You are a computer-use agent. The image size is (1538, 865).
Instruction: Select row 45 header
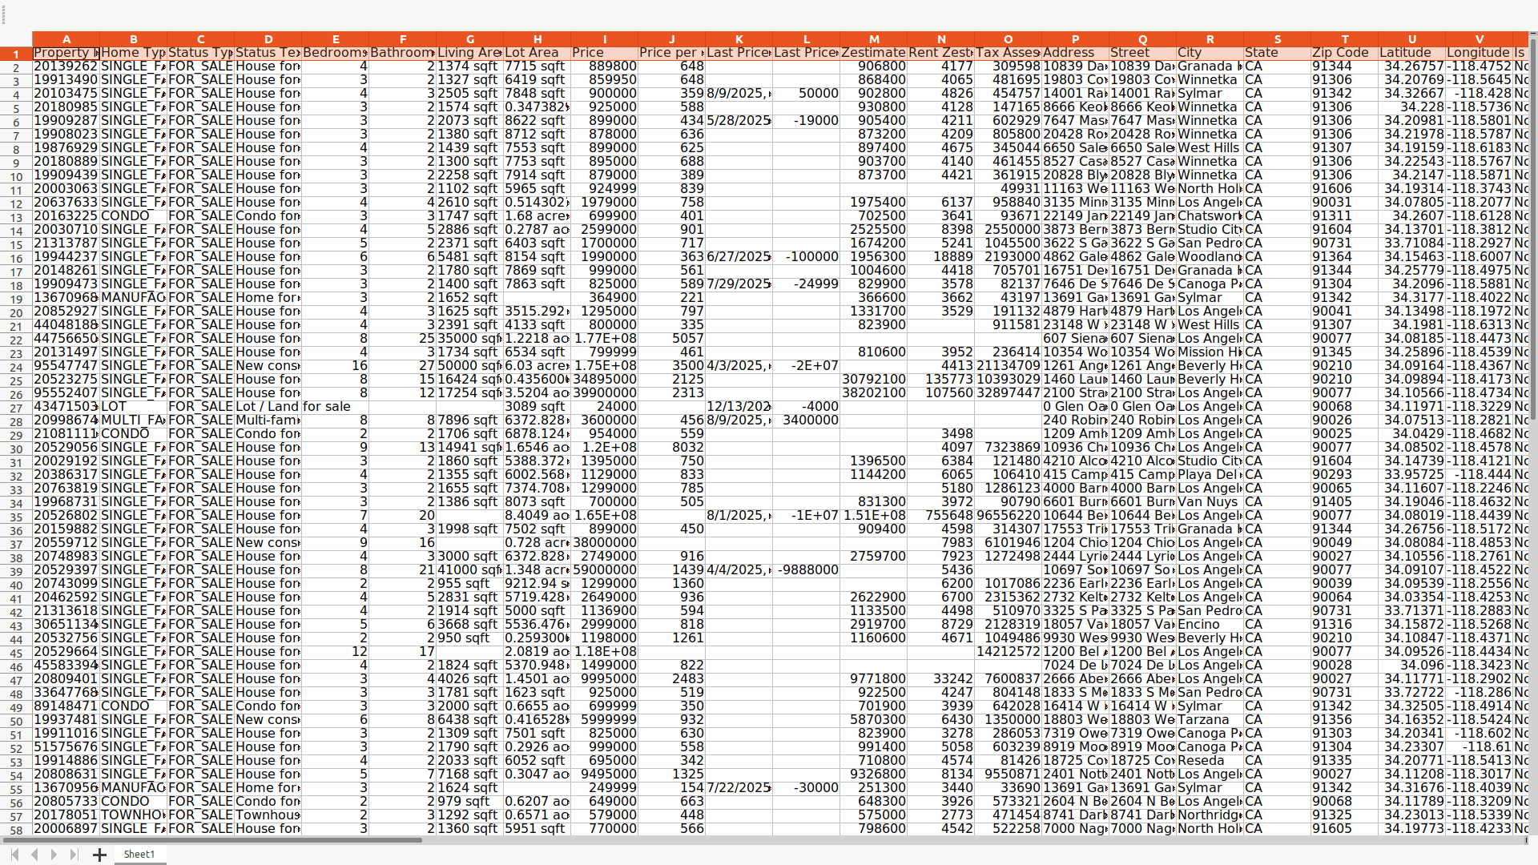[x=16, y=652]
